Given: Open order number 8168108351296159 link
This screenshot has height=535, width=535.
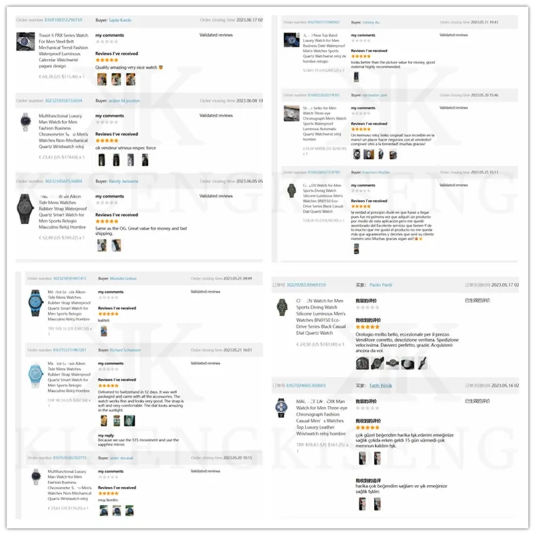Looking at the screenshot, I should [x=63, y=20].
